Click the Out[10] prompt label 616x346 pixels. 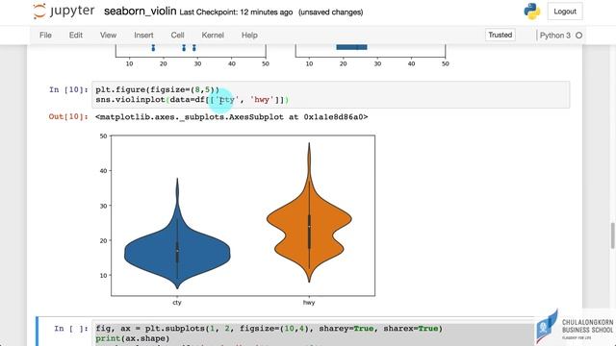pyautogui.click(x=68, y=117)
